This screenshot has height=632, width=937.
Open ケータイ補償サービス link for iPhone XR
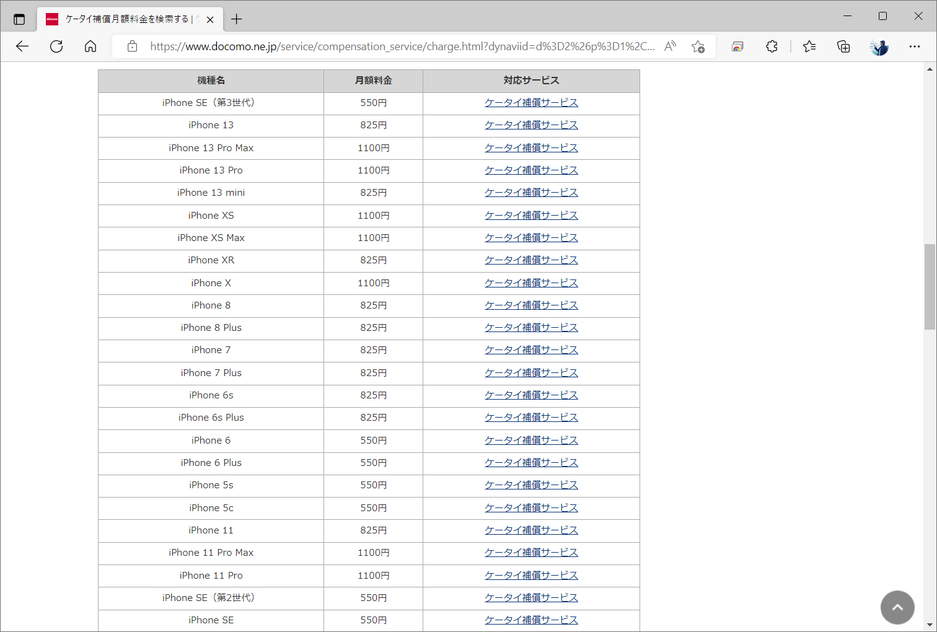pos(531,260)
